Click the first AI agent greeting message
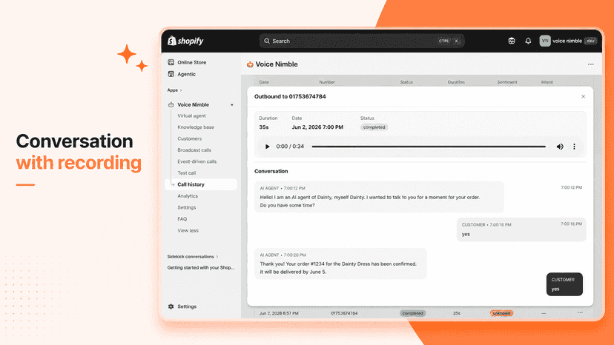This screenshot has height=345, width=614. (x=379, y=197)
